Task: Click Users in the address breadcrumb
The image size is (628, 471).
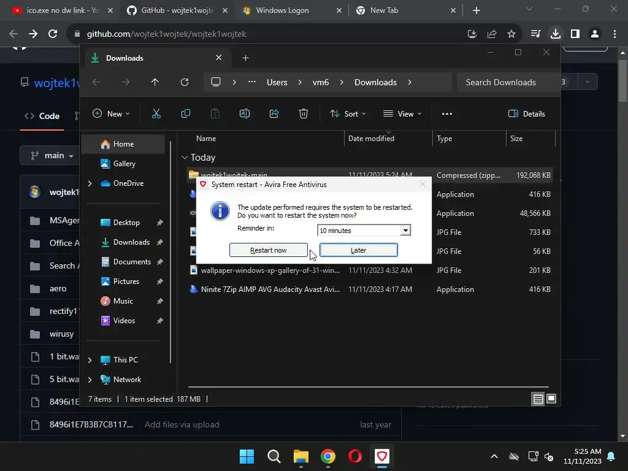Action: coord(277,82)
